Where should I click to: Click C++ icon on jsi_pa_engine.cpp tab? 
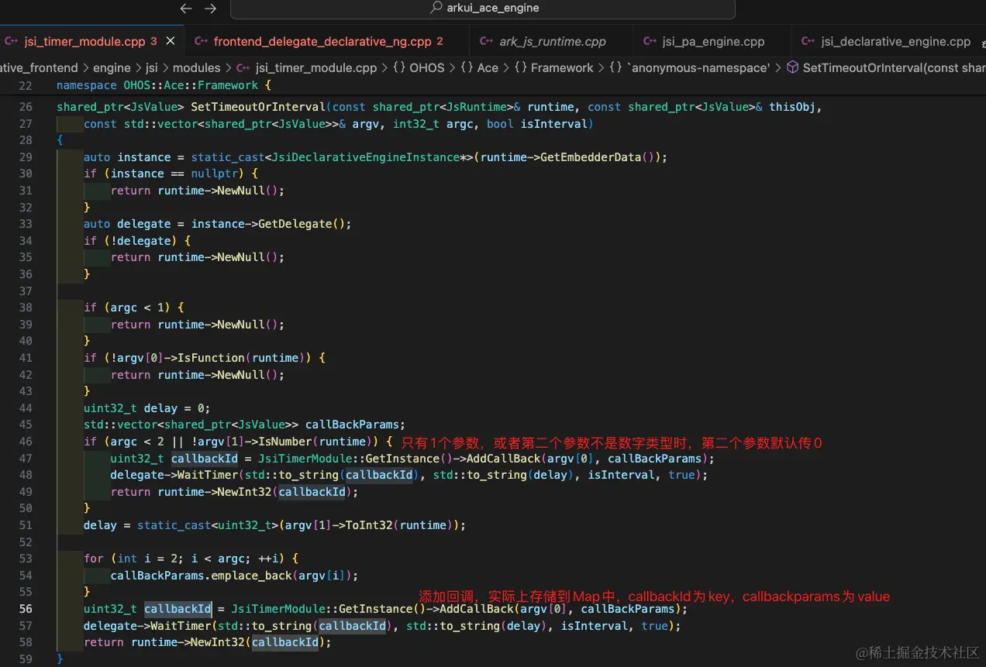coord(650,41)
